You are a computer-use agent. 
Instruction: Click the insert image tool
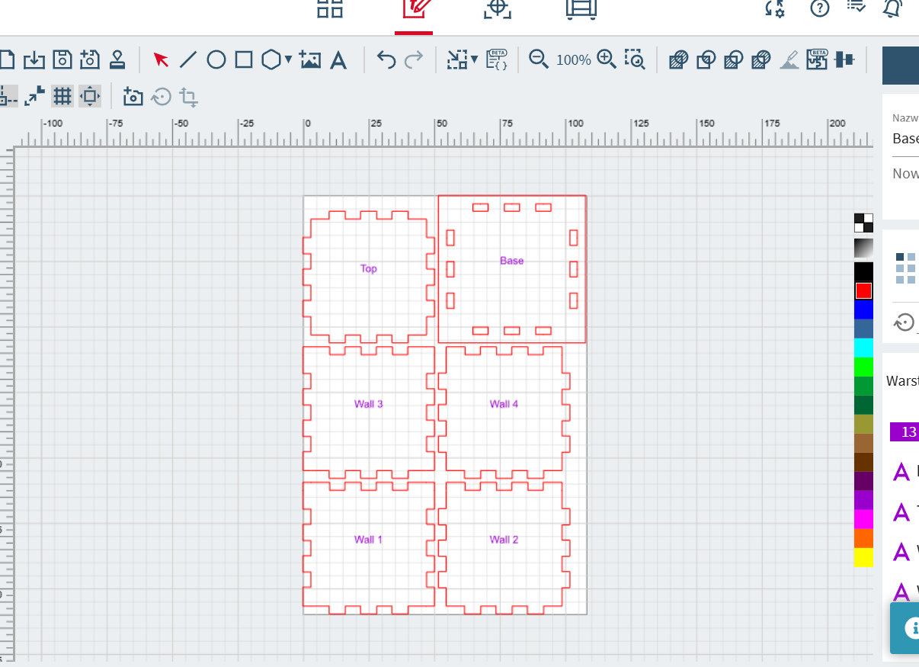pos(310,59)
